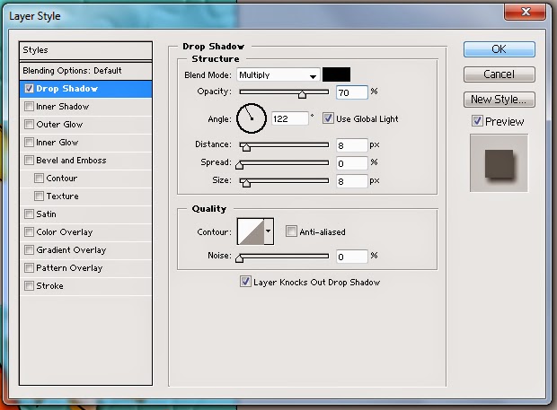
Task: Click the Noise value field
Action: [x=351, y=257]
